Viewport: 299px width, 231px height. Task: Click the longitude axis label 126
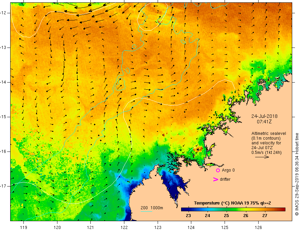pyautogui.click(x=258, y=227)
